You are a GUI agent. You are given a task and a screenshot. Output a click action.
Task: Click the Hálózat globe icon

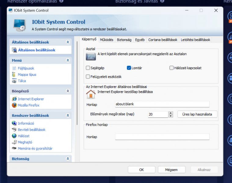tap(14, 136)
